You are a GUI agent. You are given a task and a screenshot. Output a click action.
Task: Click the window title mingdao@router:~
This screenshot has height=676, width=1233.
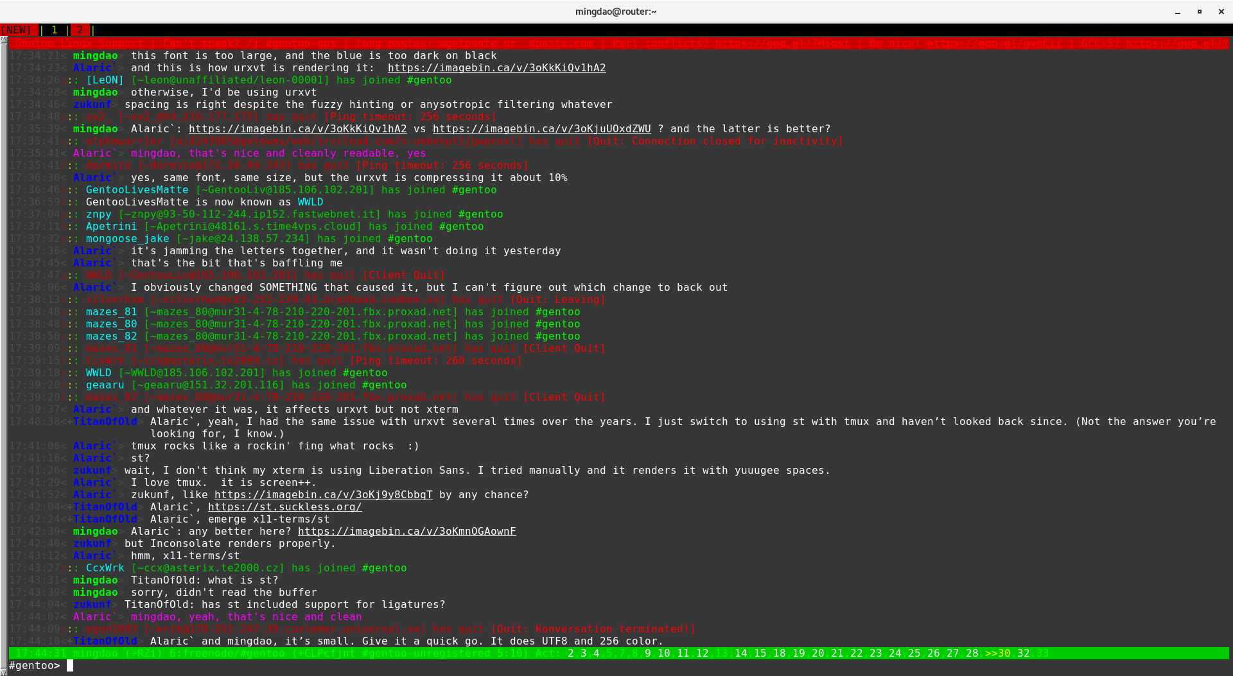[616, 12]
